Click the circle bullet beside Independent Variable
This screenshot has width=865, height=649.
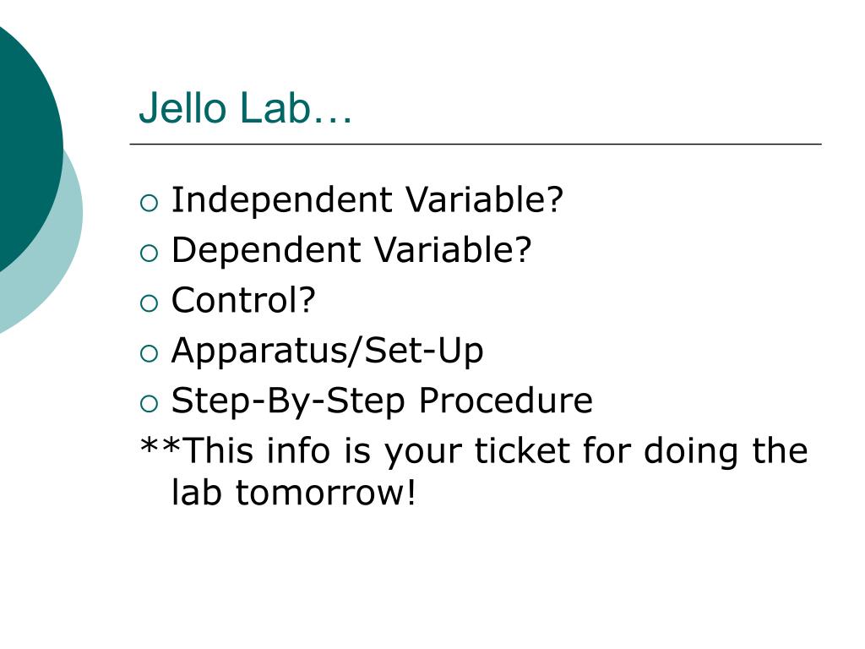pos(149,203)
